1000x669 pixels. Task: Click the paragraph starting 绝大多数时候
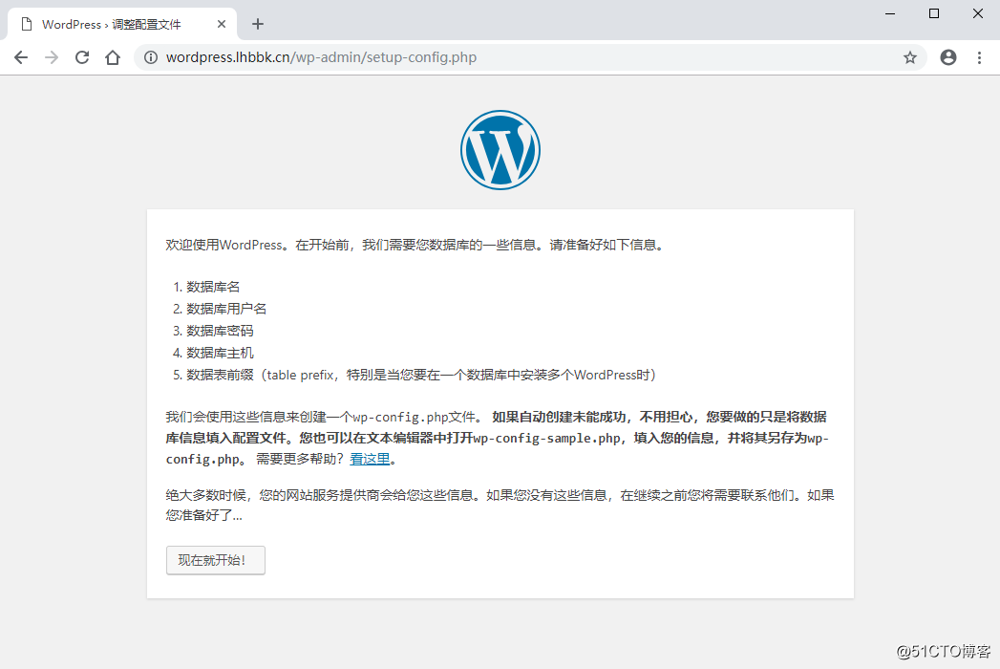coord(500,505)
